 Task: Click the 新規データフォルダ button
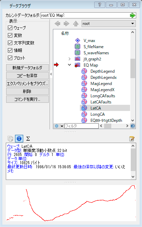coord(27,68)
